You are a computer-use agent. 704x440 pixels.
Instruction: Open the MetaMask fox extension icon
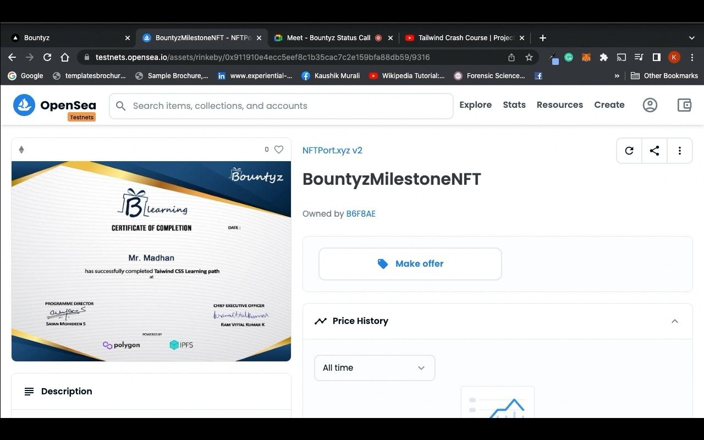[587, 57]
